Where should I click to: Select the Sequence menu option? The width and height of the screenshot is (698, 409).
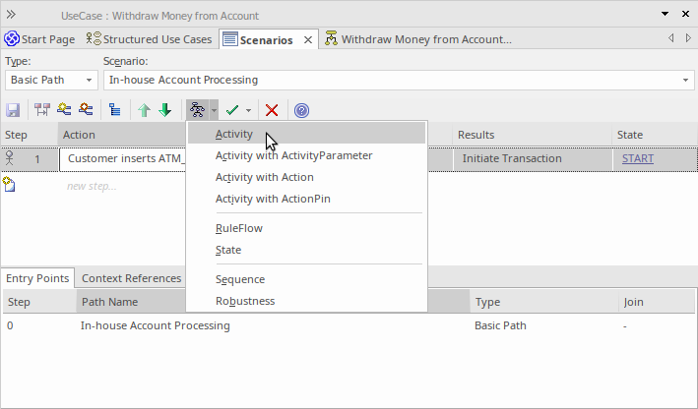click(x=239, y=279)
